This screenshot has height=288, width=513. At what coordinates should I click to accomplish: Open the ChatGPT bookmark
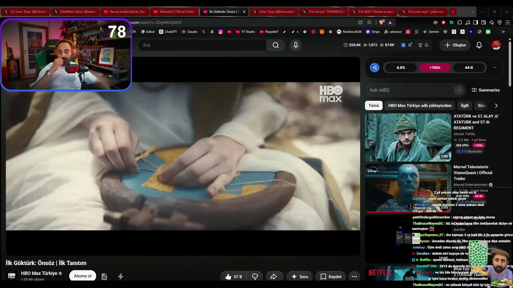[x=168, y=32]
